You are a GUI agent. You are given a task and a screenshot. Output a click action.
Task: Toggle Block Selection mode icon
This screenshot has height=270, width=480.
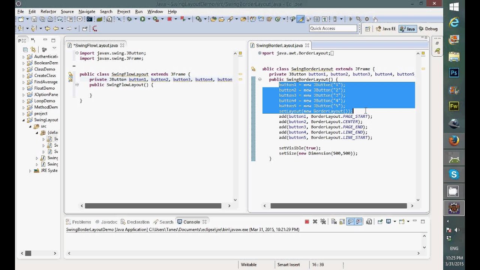click(316, 19)
